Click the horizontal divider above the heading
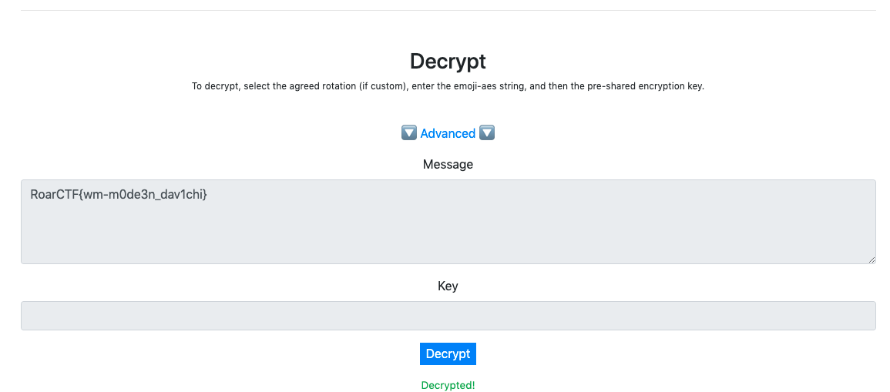The width and height of the screenshot is (890, 392). tap(448, 11)
